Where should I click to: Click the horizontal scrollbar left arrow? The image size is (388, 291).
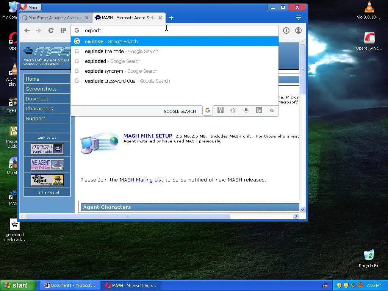point(22,216)
